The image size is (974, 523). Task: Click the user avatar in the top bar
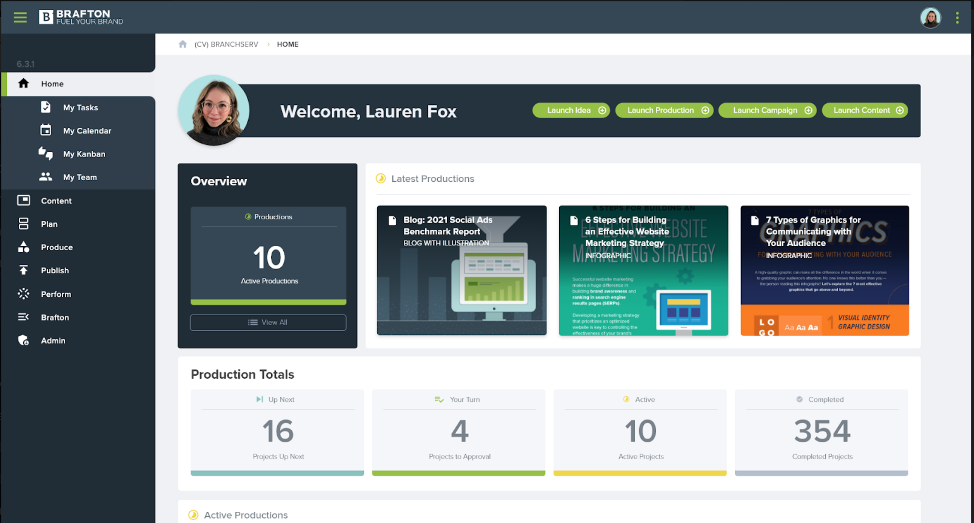[930, 18]
